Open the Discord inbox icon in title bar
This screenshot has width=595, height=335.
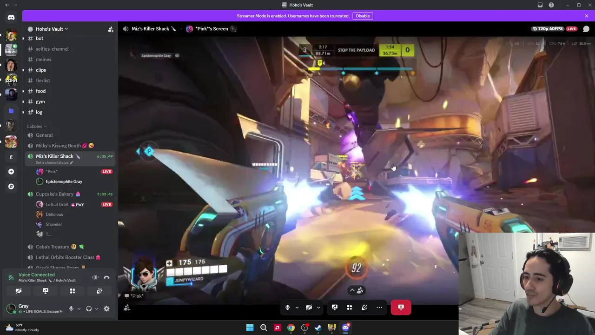click(540, 5)
